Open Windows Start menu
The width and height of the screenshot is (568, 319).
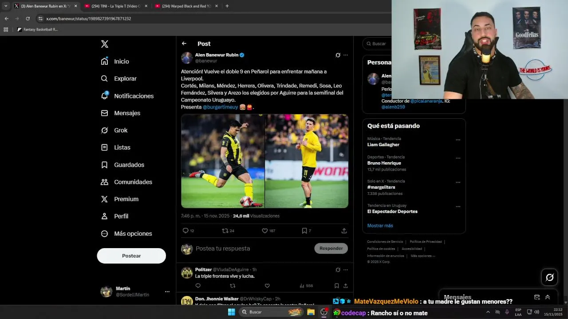pyautogui.click(x=231, y=312)
